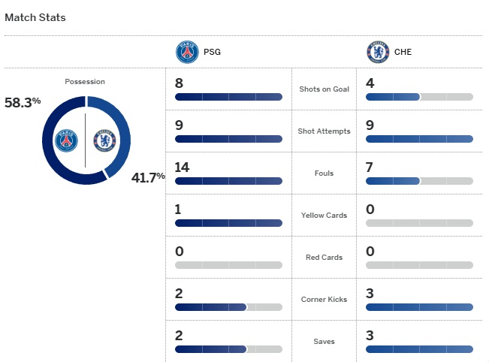The height and width of the screenshot is (362, 489).
Task: Click the Chelsea logo inside the possession donut
Action: pyautogui.click(x=104, y=140)
